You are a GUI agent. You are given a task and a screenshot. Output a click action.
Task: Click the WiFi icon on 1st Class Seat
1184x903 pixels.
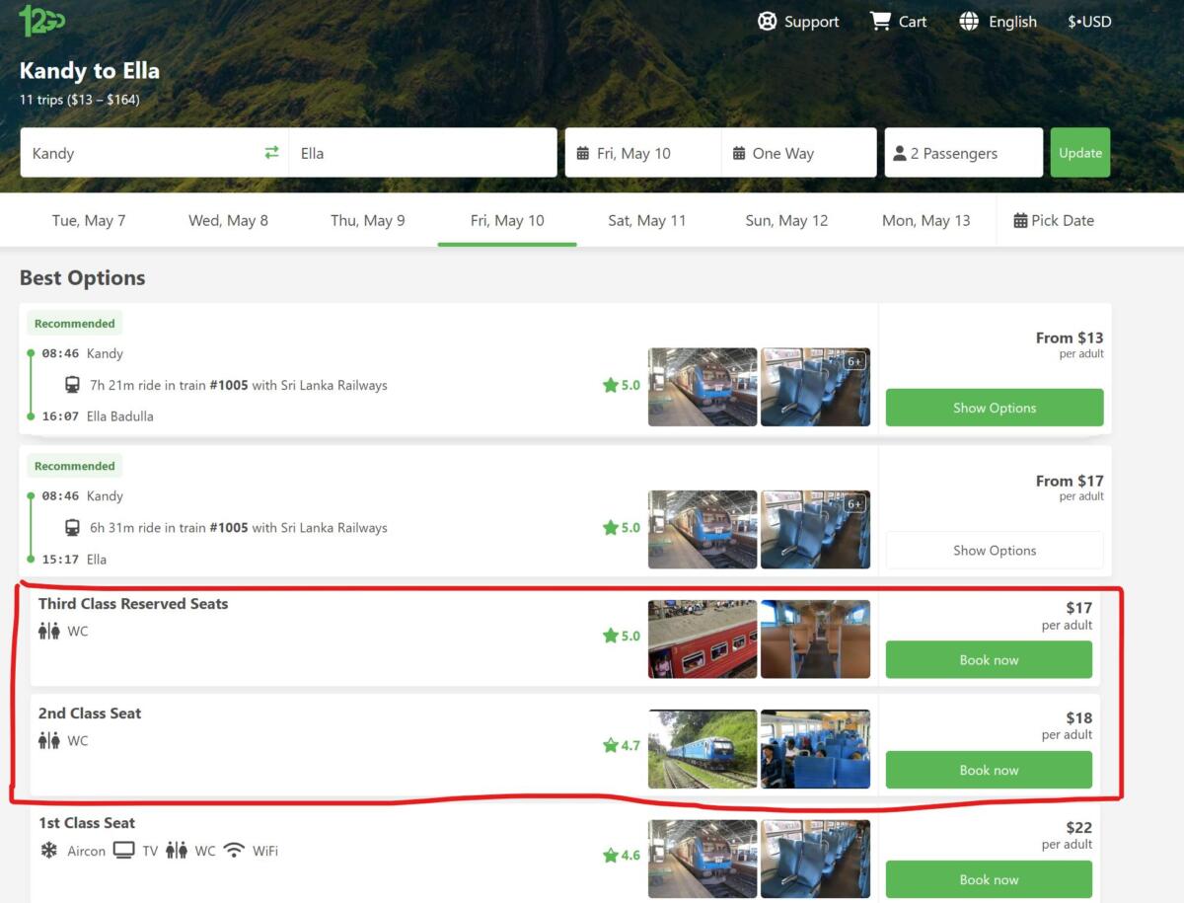click(234, 851)
